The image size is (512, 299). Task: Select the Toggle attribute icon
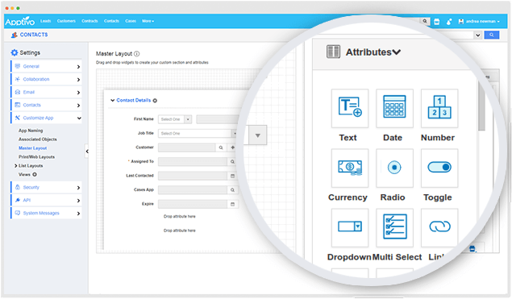(x=439, y=168)
